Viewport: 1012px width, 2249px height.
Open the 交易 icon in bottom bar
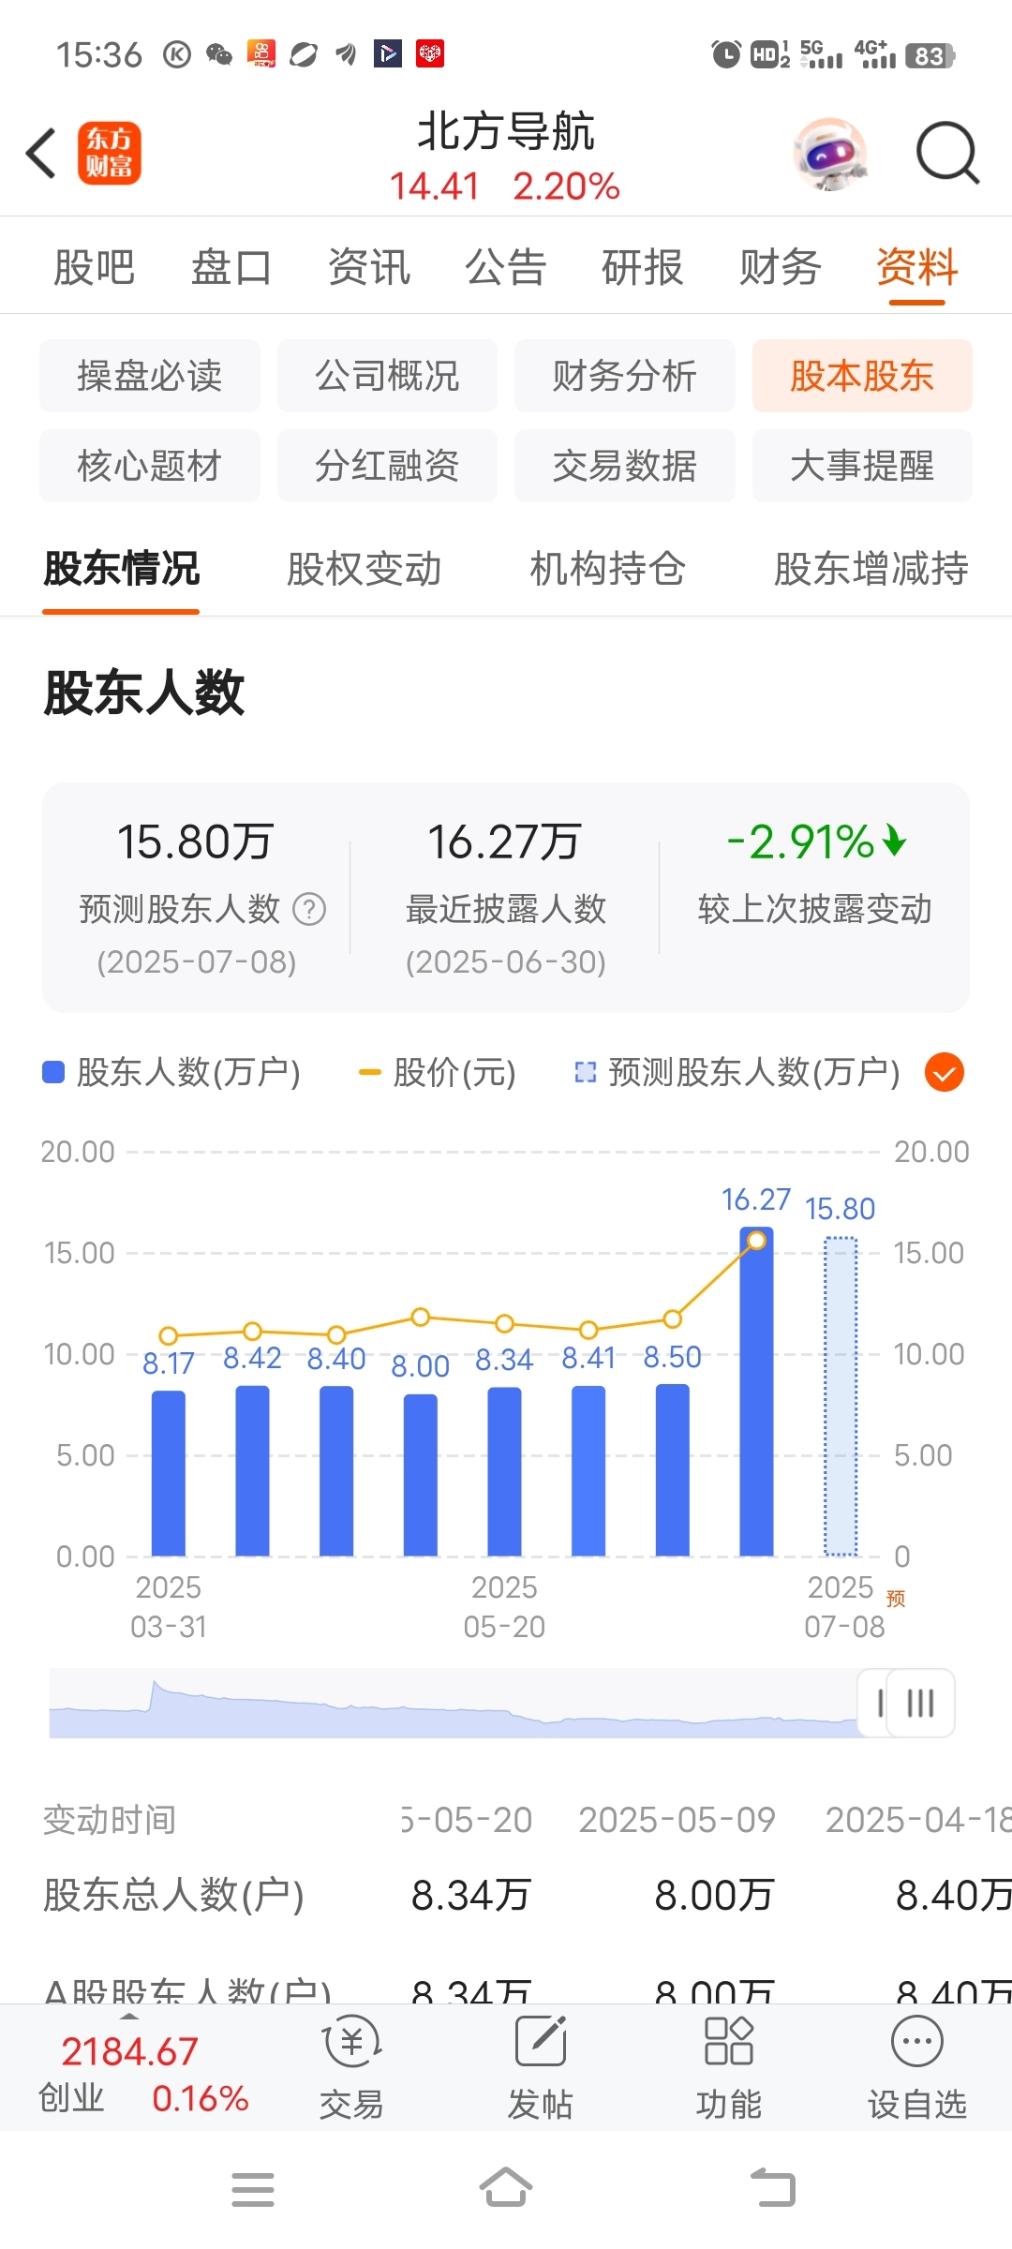pos(351,2068)
